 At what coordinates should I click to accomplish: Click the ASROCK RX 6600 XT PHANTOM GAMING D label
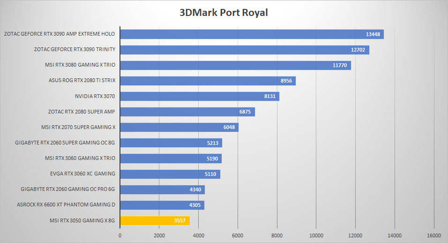tap(66, 205)
